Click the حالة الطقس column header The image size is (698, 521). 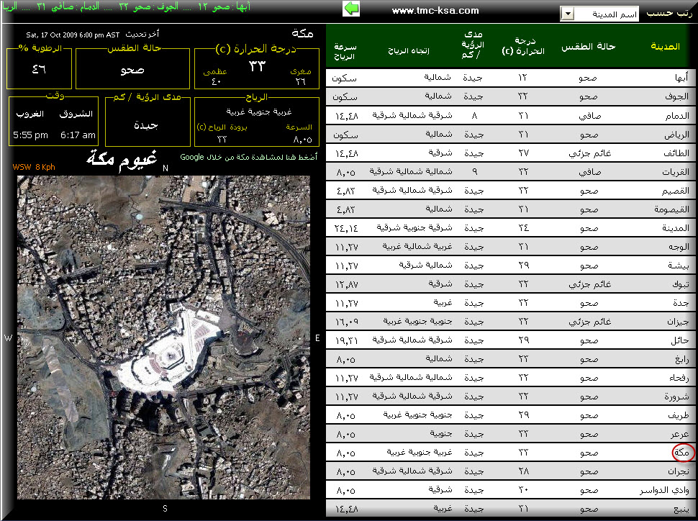coord(588,47)
